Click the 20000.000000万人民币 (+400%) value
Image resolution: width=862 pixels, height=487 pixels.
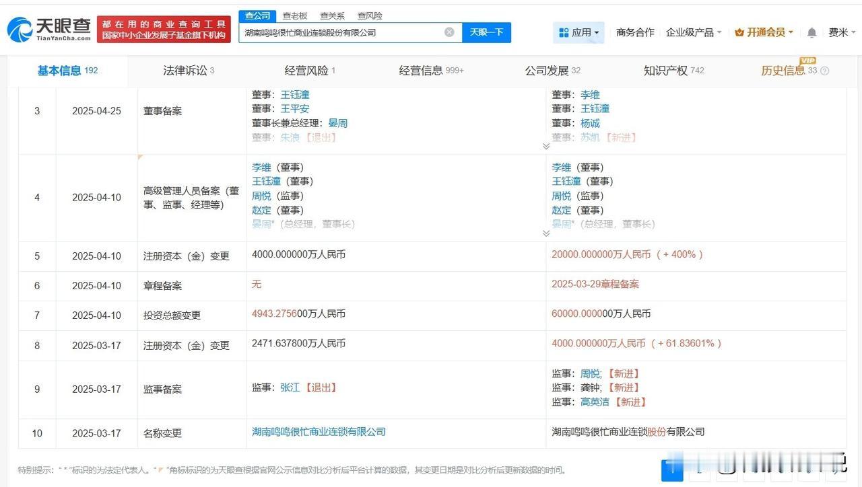[x=628, y=254]
